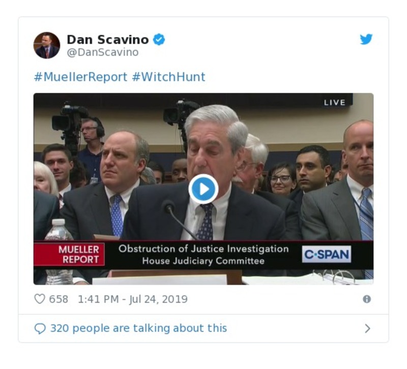This screenshot has height=369, width=407.
Task: Click the 658 likes count
Action: [x=59, y=299]
